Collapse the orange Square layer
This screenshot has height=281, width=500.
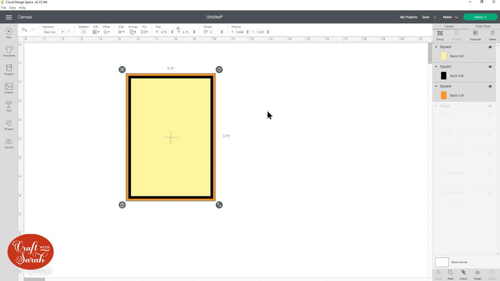tap(436, 86)
